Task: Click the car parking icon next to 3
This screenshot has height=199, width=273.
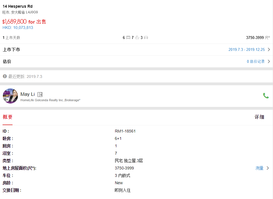Action: (146, 38)
